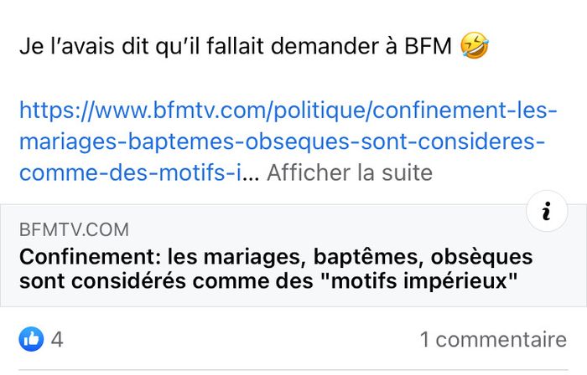587x375 pixels.
Task: Click the blue thumbs-up reaction icon
Action: click(x=31, y=339)
